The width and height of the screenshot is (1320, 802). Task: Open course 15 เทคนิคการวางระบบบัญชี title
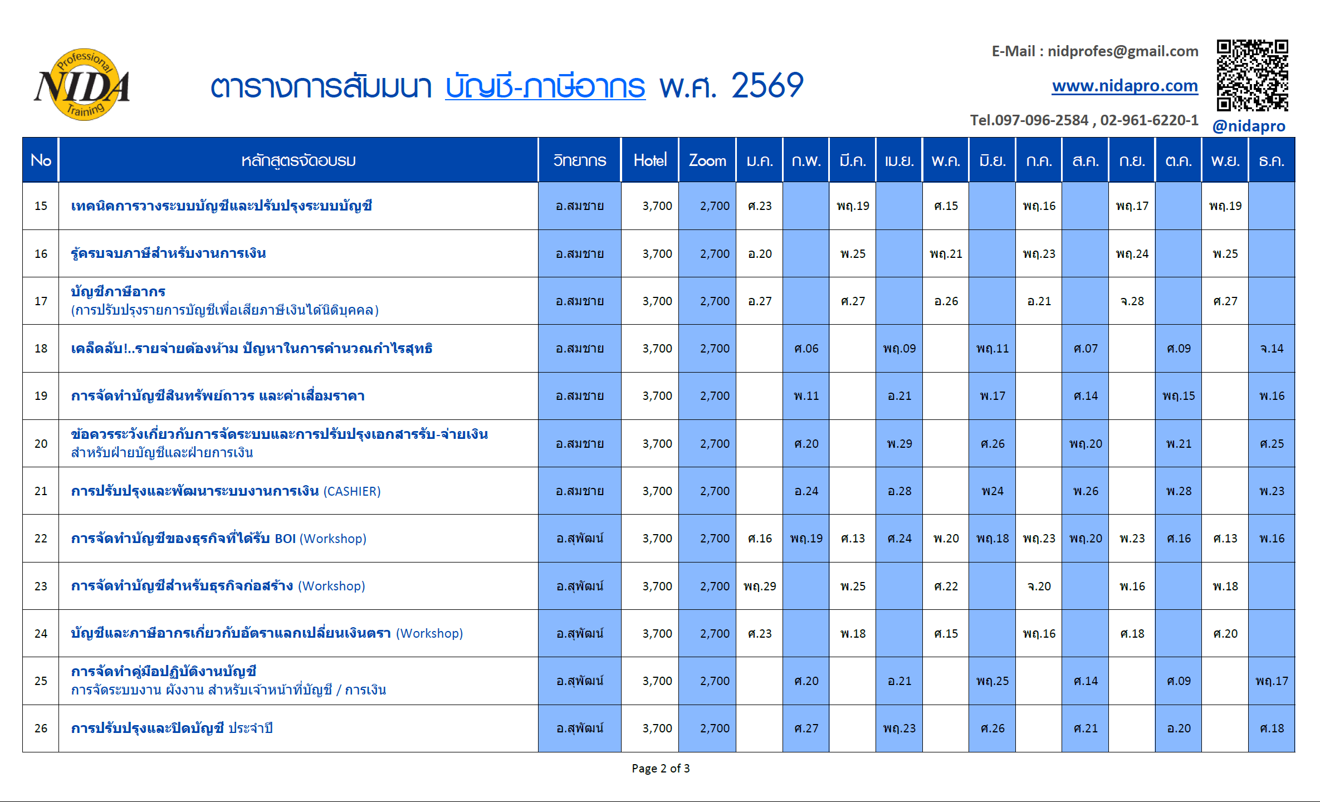click(x=221, y=206)
